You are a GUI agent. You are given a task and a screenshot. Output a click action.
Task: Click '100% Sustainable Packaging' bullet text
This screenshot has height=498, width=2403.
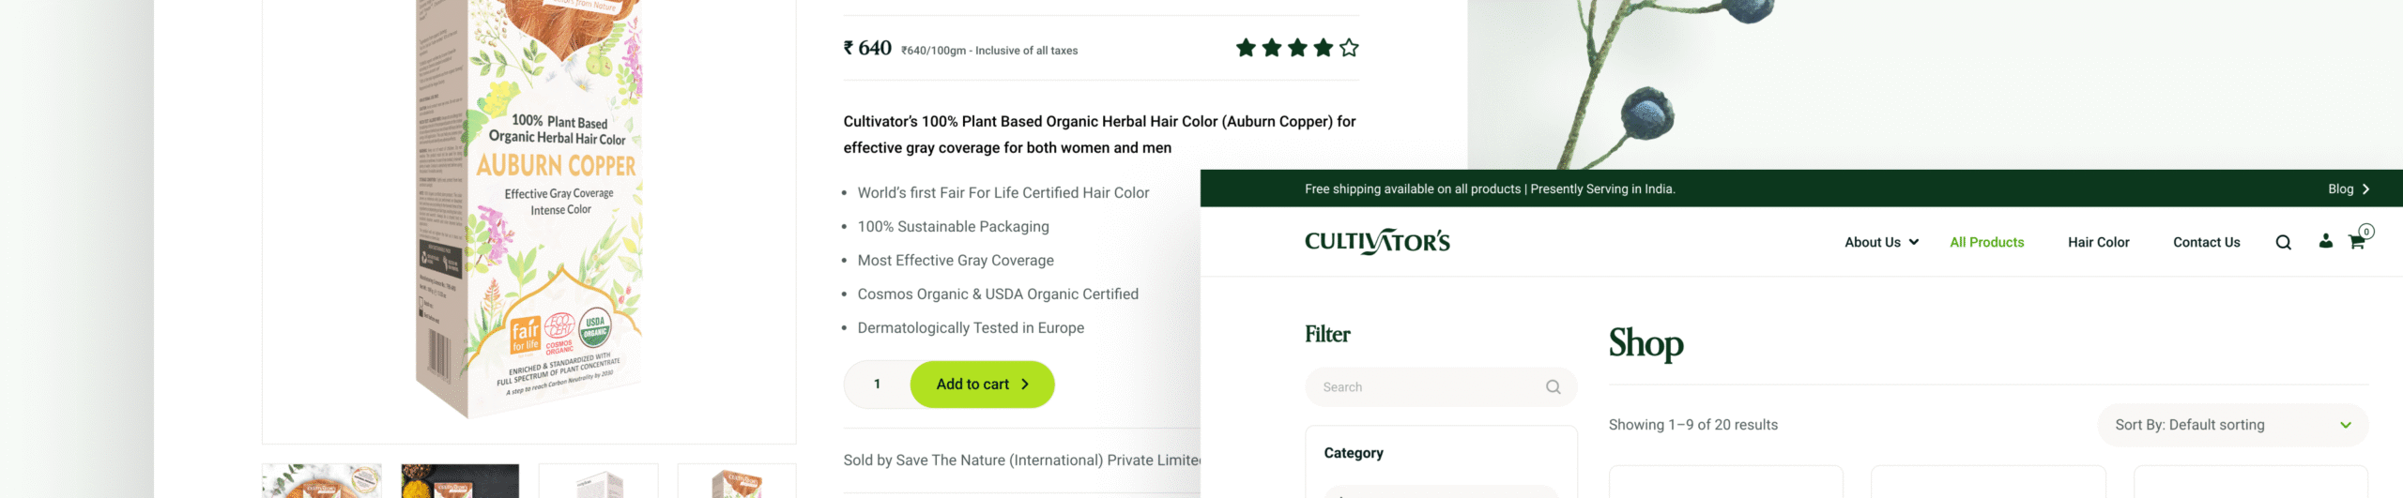coord(953,227)
